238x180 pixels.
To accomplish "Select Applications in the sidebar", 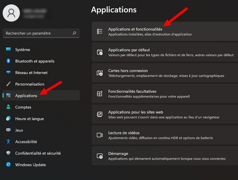I will tap(41, 96).
